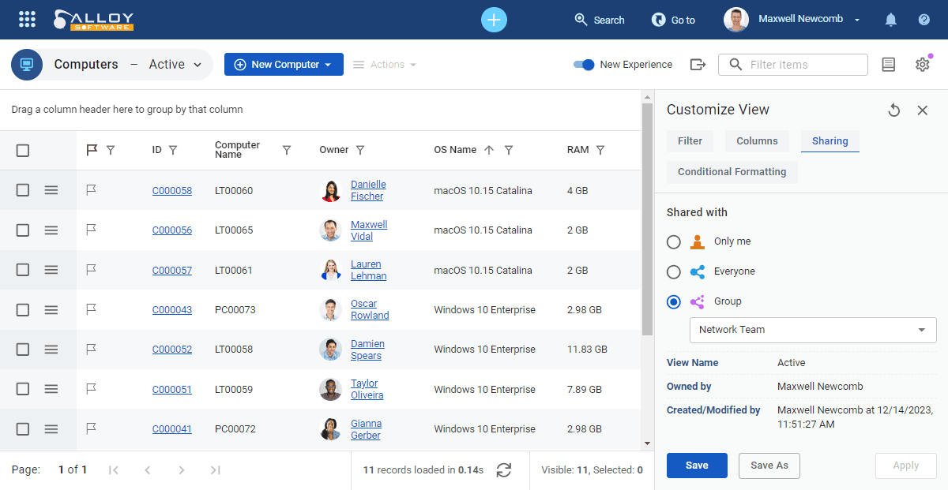The height and width of the screenshot is (490, 948).
Task: Select checkbox for row C000051
Action: click(23, 389)
